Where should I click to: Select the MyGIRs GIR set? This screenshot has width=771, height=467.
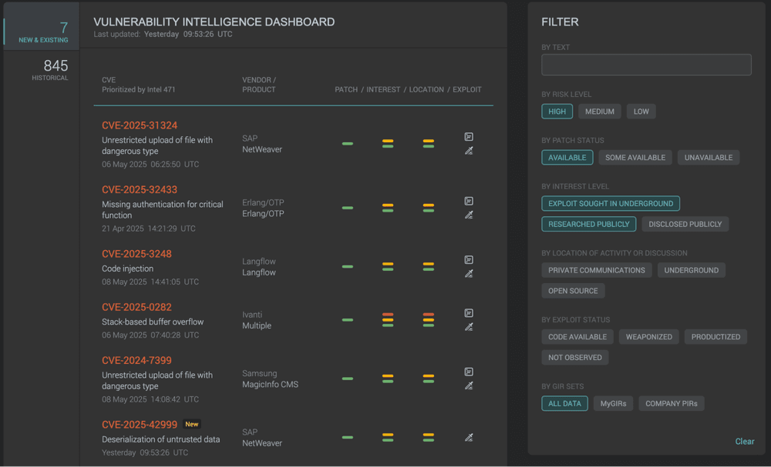[613, 404]
